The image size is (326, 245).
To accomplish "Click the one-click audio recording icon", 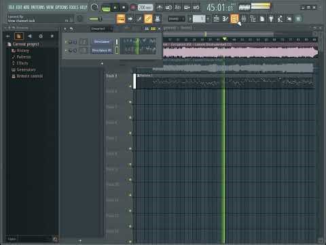I will pyautogui.click(x=289, y=19).
